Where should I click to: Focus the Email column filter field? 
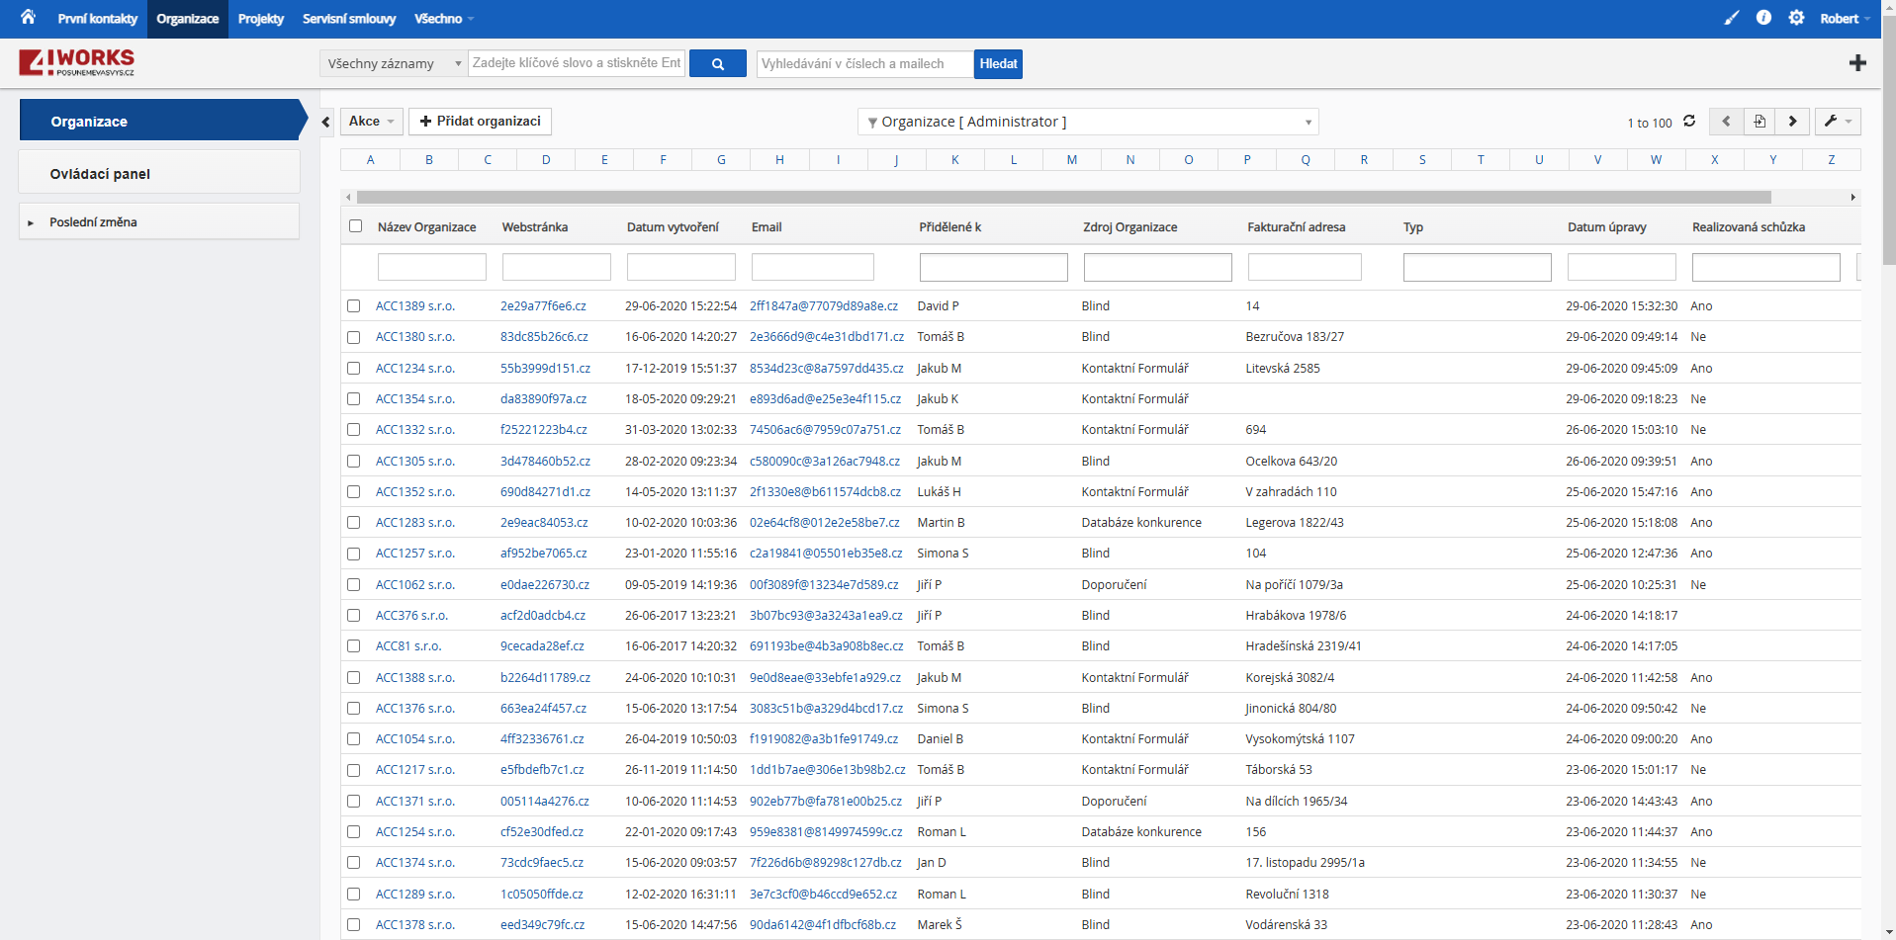(x=813, y=267)
